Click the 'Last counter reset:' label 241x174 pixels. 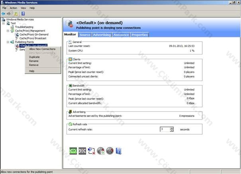click(x=79, y=46)
